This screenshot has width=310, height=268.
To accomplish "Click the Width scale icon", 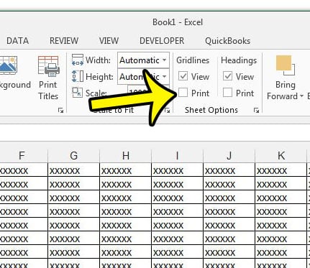I will coord(78,60).
